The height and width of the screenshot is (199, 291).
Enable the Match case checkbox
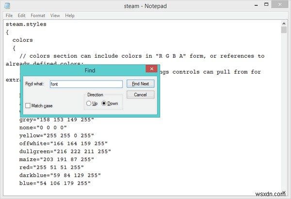[x=28, y=106]
